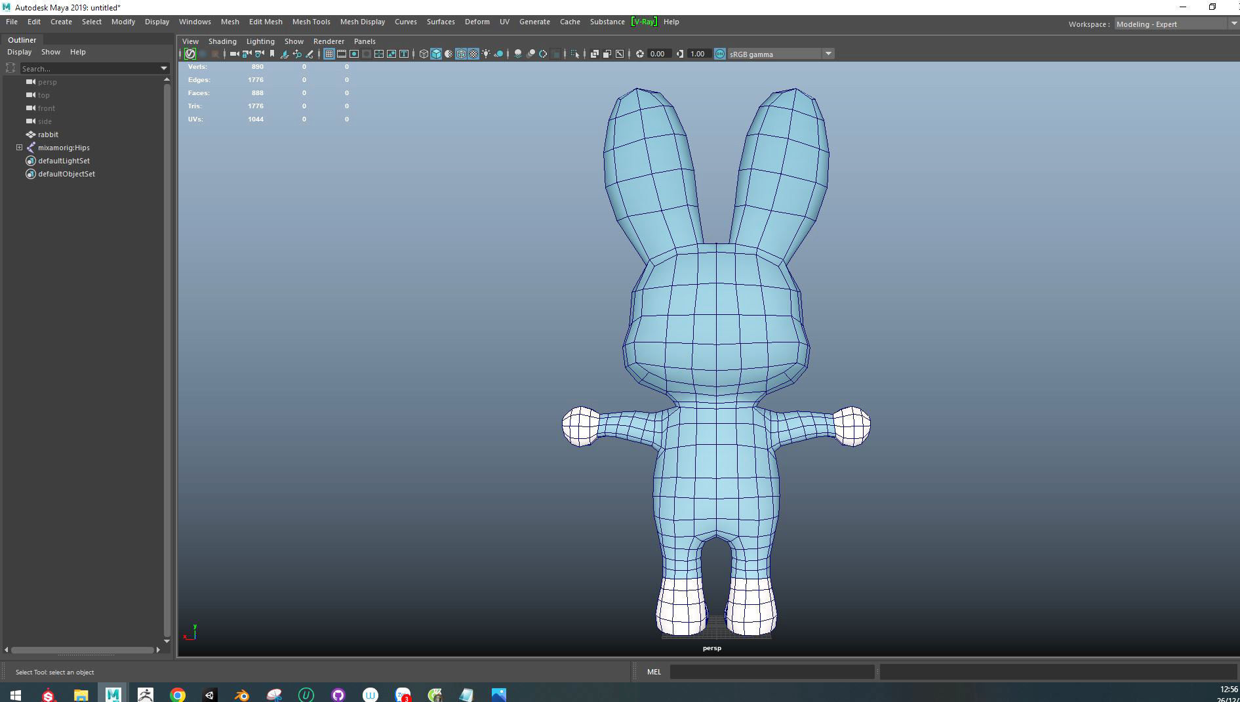The height and width of the screenshot is (702, 1240).
Task: Open Google Chrome from the taskbar
Action: click(178, 694)
